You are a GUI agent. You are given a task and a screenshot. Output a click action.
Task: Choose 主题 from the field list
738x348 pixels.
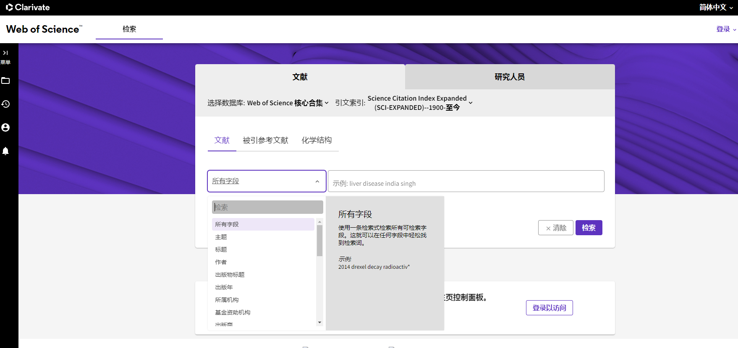click(263, 237)
